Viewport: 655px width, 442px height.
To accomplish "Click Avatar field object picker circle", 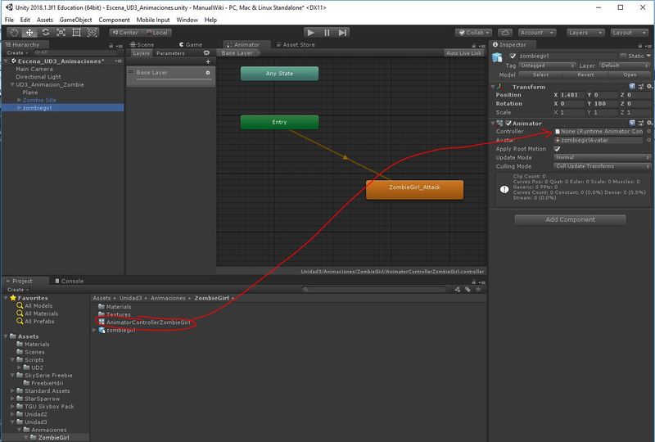I will [x=648, y=140].
